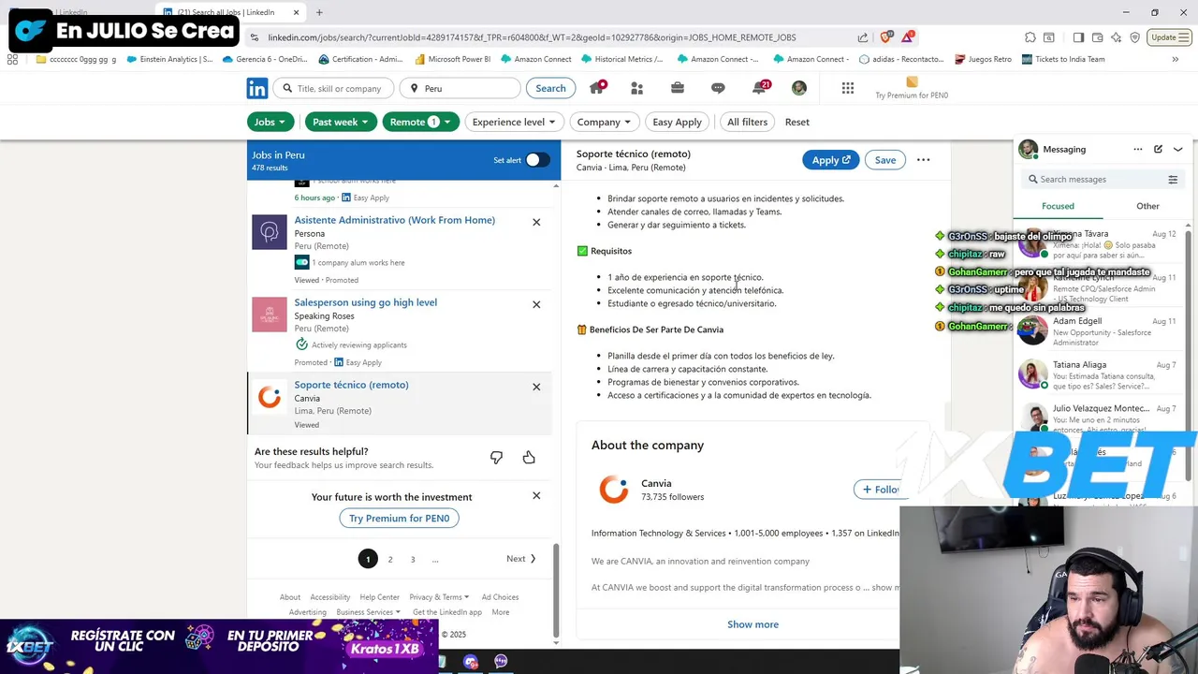Go to the Home feed icon
The width and height of the screenshot is (1198, 674).
coord(596,88)
